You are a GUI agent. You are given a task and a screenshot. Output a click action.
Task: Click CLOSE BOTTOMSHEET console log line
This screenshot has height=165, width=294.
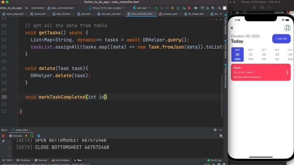click(62, 147)
